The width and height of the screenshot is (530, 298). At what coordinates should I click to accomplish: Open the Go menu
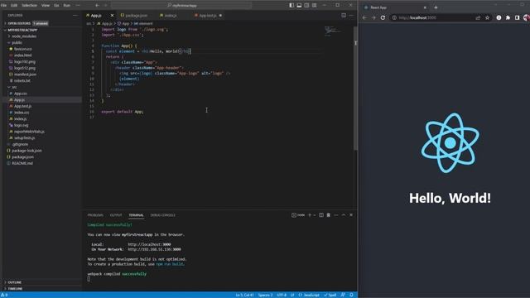[x=56, y=6]
